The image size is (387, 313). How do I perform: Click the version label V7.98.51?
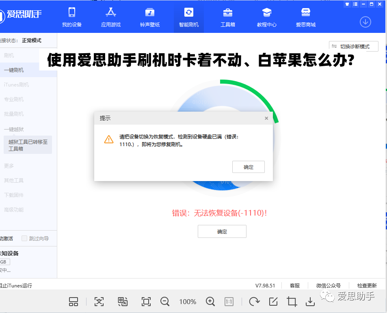coord(265,286)
